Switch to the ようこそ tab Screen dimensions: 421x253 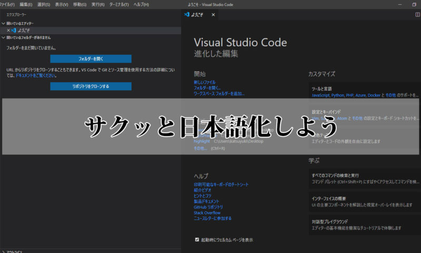coord(200,15)
